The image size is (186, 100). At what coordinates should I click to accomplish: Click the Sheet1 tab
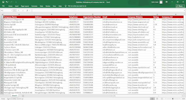pos(14,96)
